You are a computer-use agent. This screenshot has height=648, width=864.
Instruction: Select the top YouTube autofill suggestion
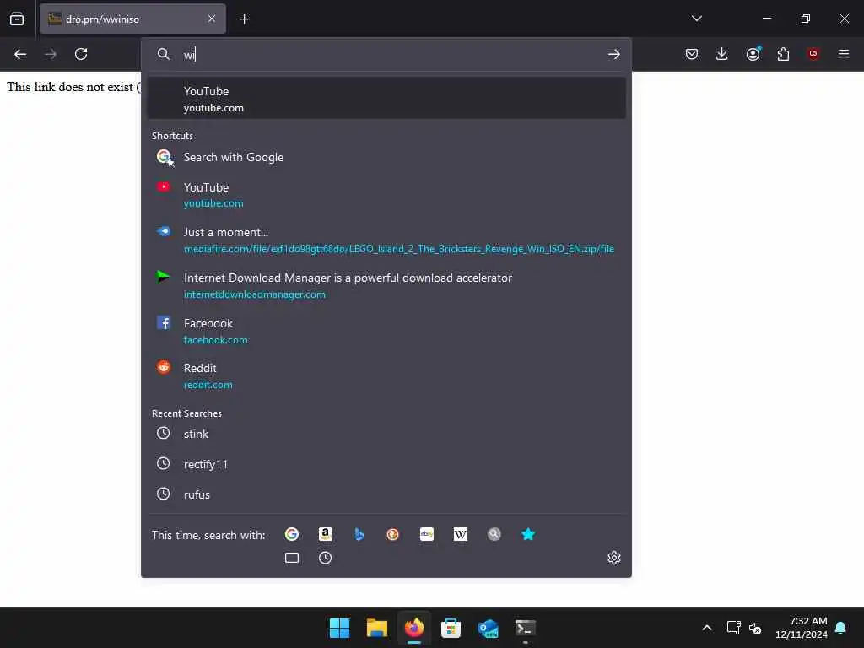(386, 99)
